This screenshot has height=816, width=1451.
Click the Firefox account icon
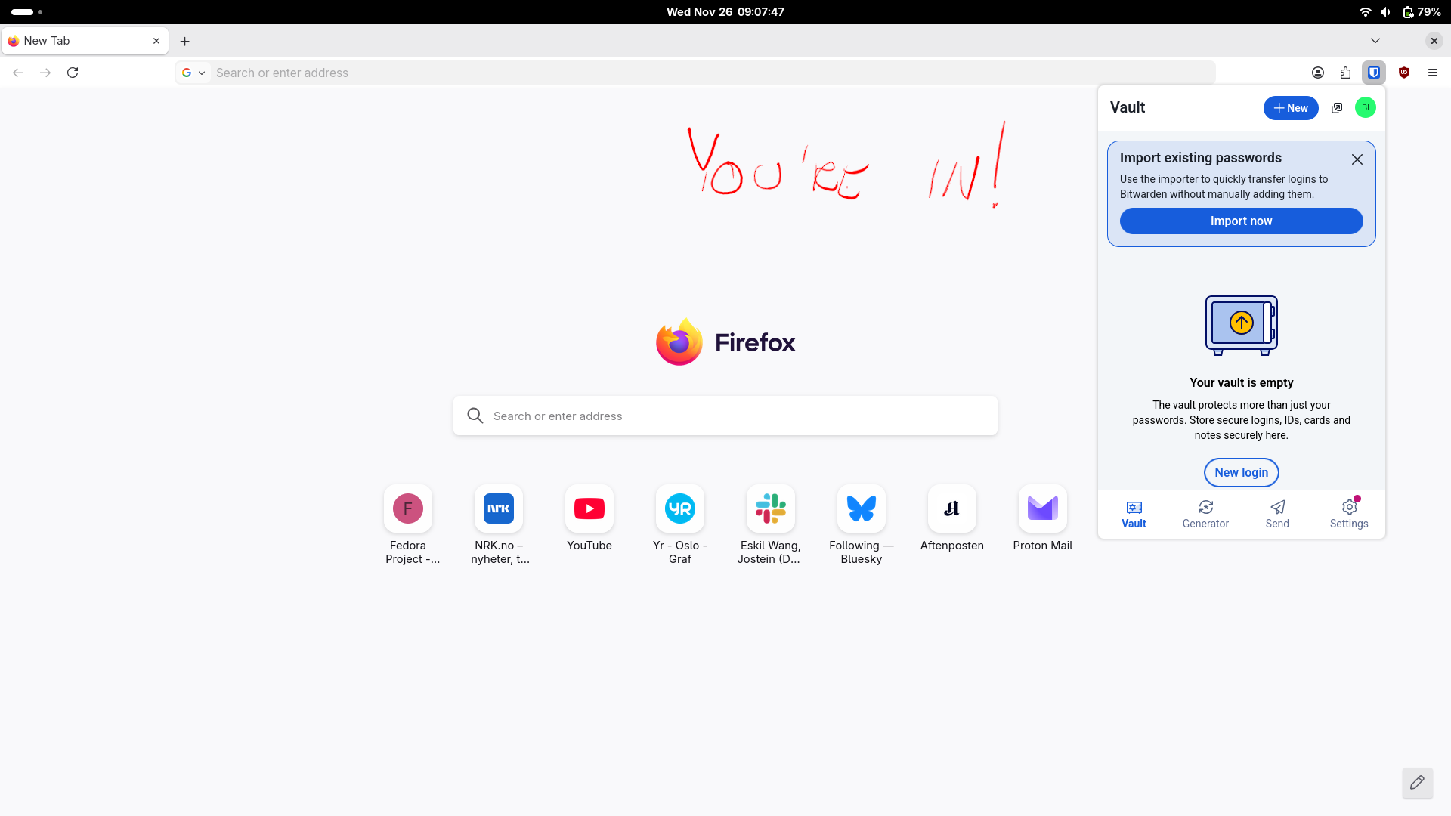tap(1317, 73)
